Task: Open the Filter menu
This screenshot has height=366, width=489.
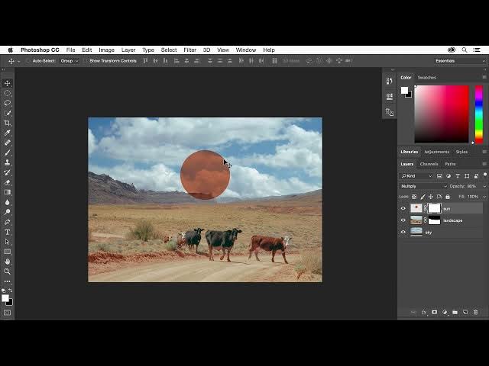Action: click(189, 50)
